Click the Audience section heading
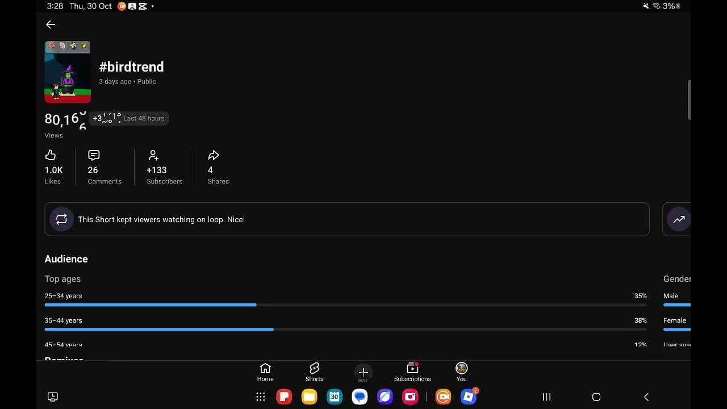This screenshot has width=727, height=409. tap(66, 259)
